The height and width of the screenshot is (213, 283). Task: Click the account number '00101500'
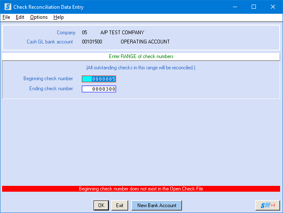coord(92,42)
